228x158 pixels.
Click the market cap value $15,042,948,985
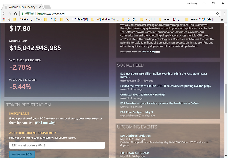point(35,48)
